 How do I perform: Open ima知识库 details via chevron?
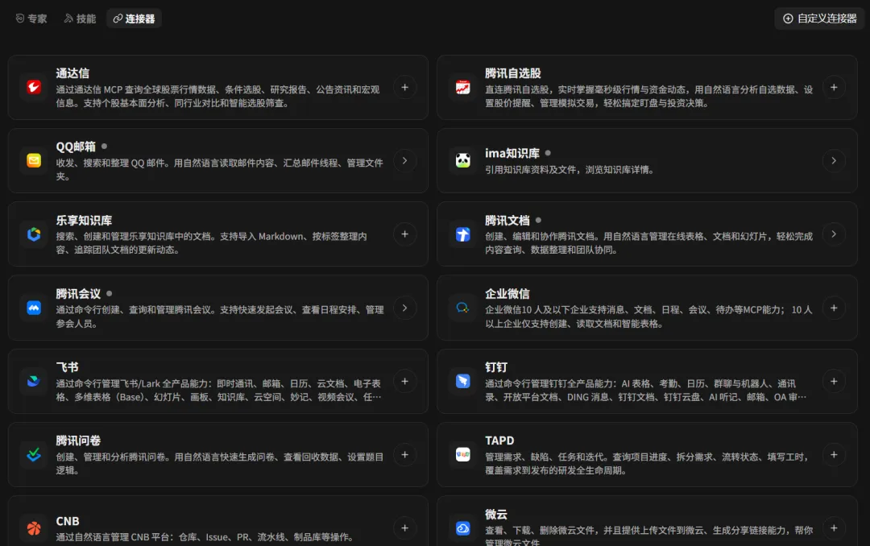coord(834,160)
